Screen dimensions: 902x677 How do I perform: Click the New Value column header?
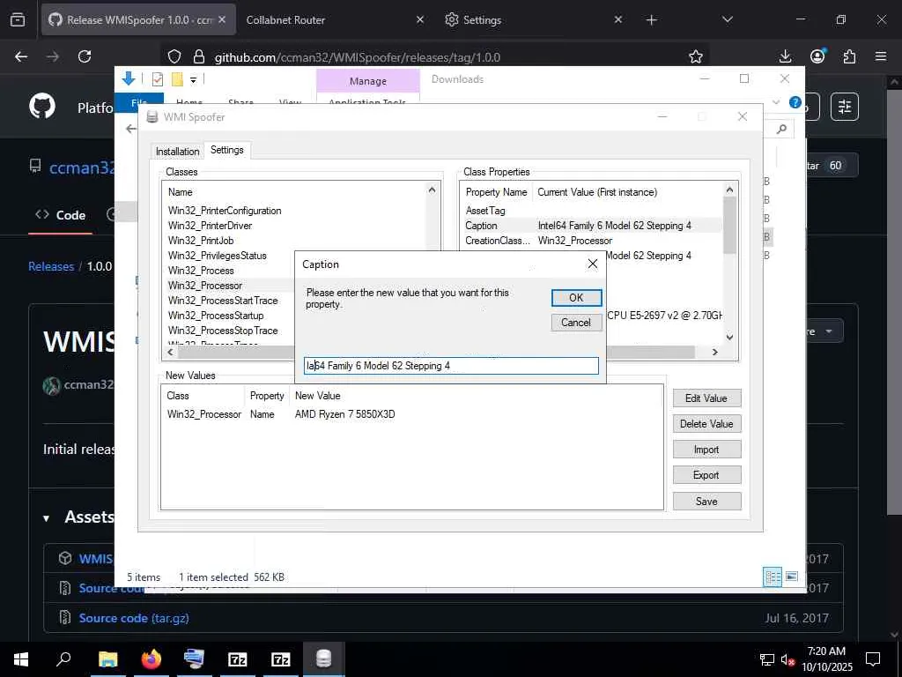(x=317, y=396)
